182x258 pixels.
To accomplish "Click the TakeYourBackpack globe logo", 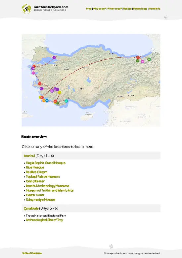I will point(26,9).
